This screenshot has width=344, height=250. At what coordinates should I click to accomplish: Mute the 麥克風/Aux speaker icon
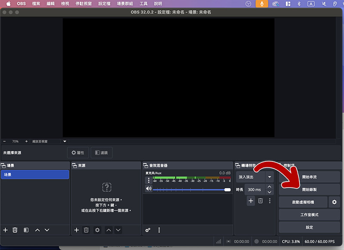[149, 189]
